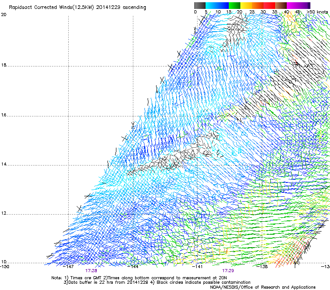330x290 pixels.
Task: Click the '20141229 ascending' title text
Action: pos(121,8)
